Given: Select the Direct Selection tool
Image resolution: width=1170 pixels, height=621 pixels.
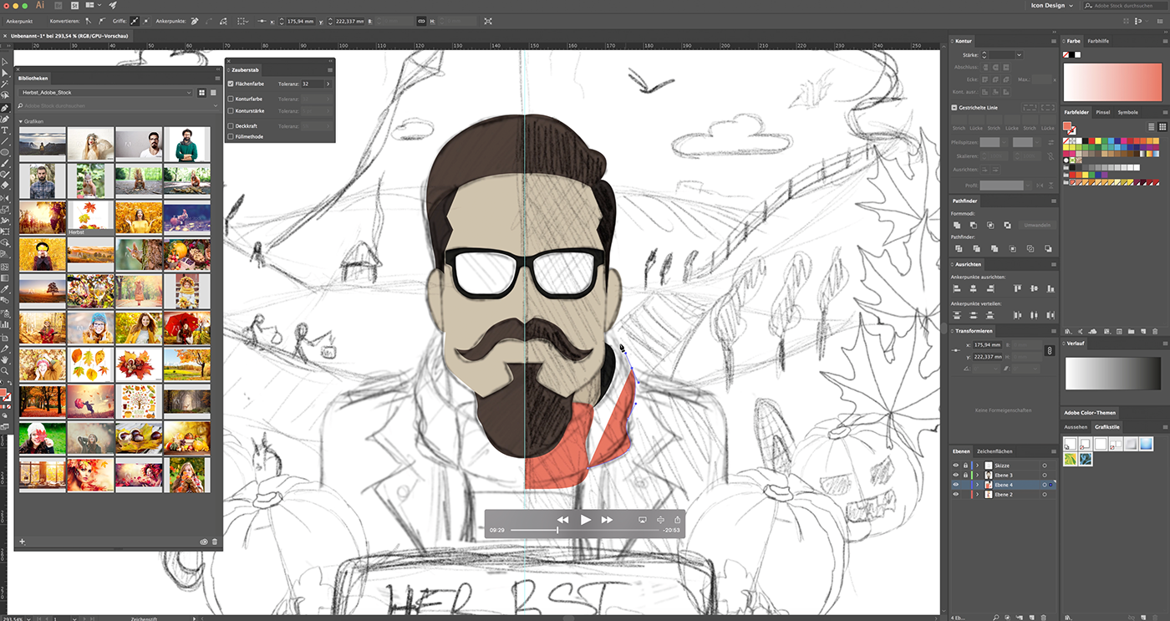Looking at the screenshot, I should coord(5,74).
